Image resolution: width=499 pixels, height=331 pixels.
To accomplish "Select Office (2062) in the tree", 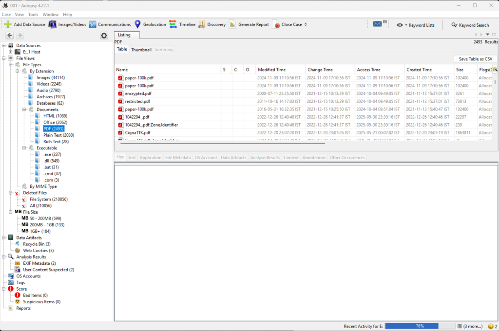I will click(56, 122).
